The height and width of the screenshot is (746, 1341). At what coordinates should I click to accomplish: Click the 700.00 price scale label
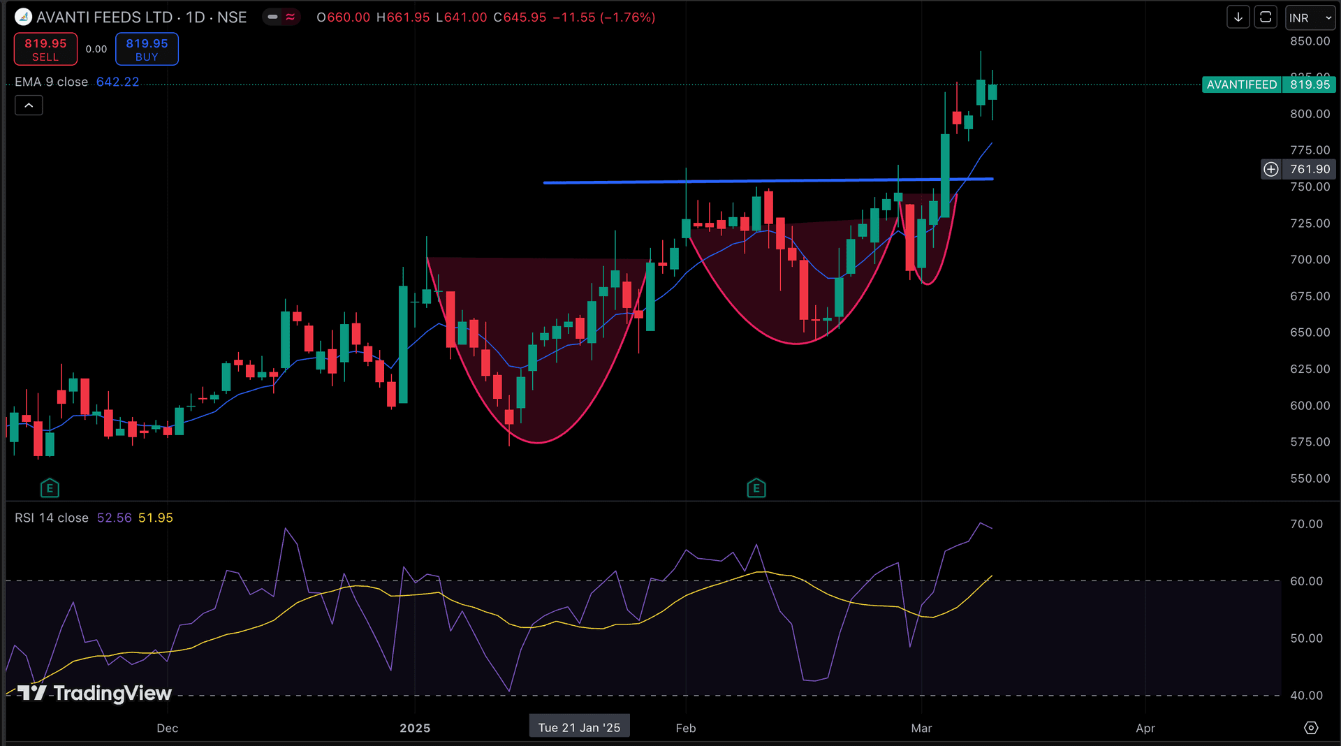tap(1310, 260)
